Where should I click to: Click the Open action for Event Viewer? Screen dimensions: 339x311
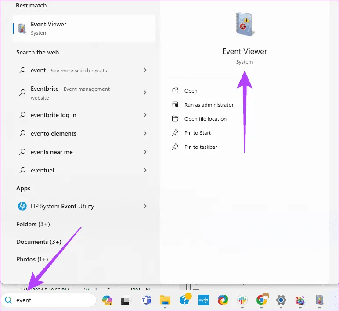(x=191, y=91)
